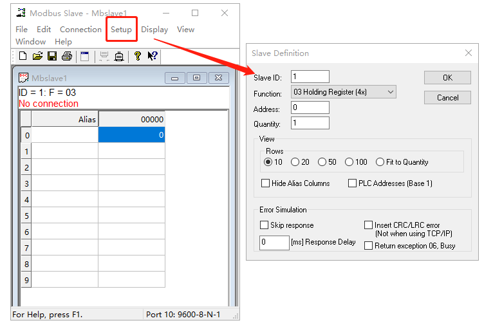Open the Setup menu

click(121, 30)
